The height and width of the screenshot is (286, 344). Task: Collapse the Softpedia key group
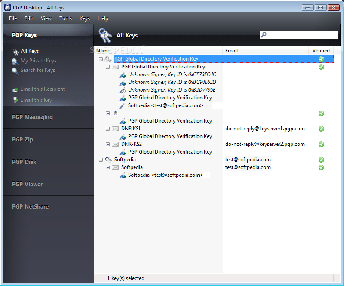pos(101,160)
